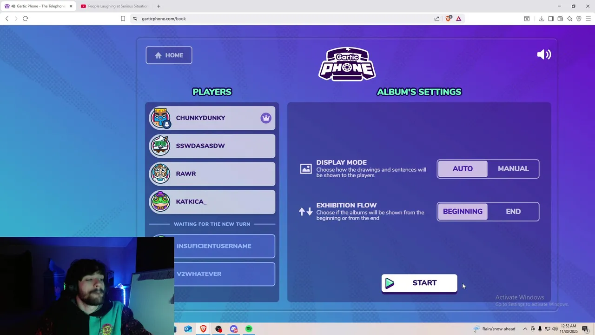Image resolution: width=595 pixels, height=335 pixels.
Task: Click the crown icon next to CHUNKYDUNKY
Action: point(266,118)
